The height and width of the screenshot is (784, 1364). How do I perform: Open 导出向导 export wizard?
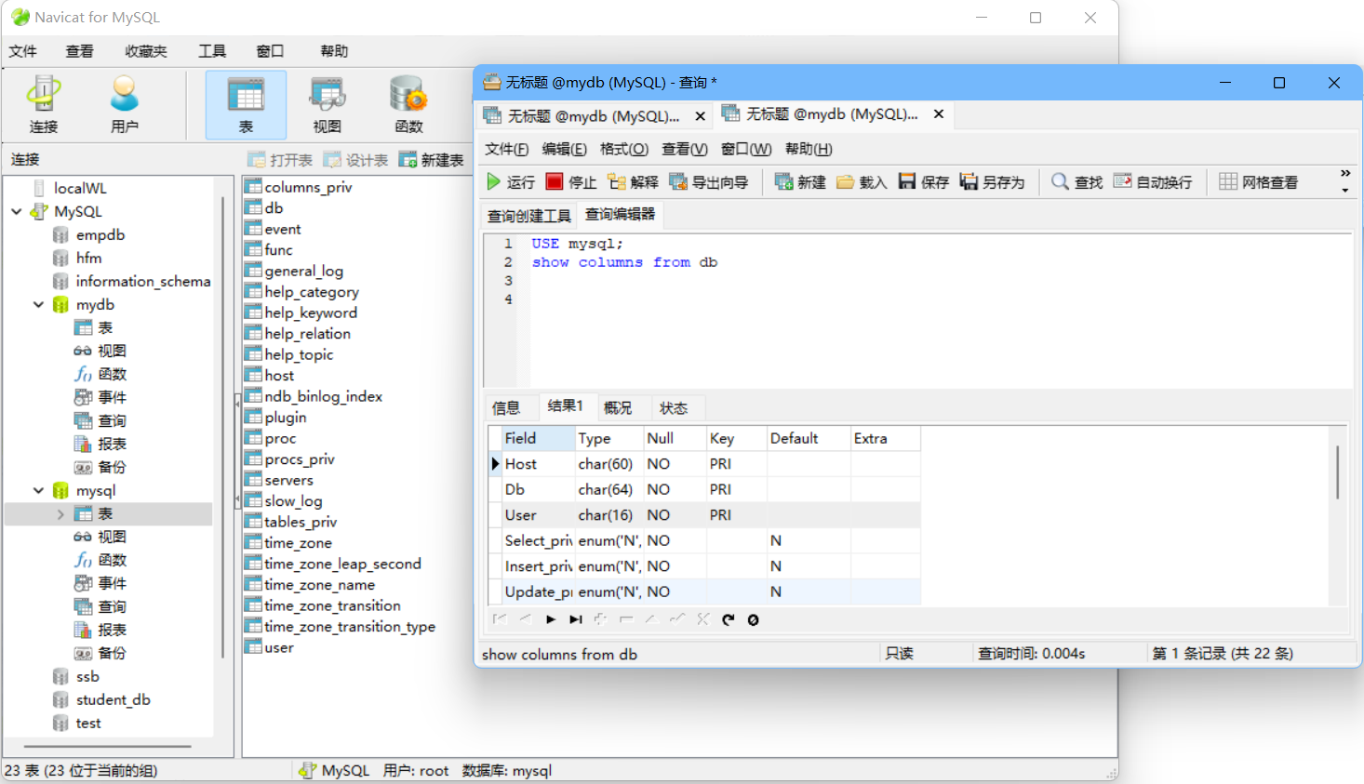709,182
